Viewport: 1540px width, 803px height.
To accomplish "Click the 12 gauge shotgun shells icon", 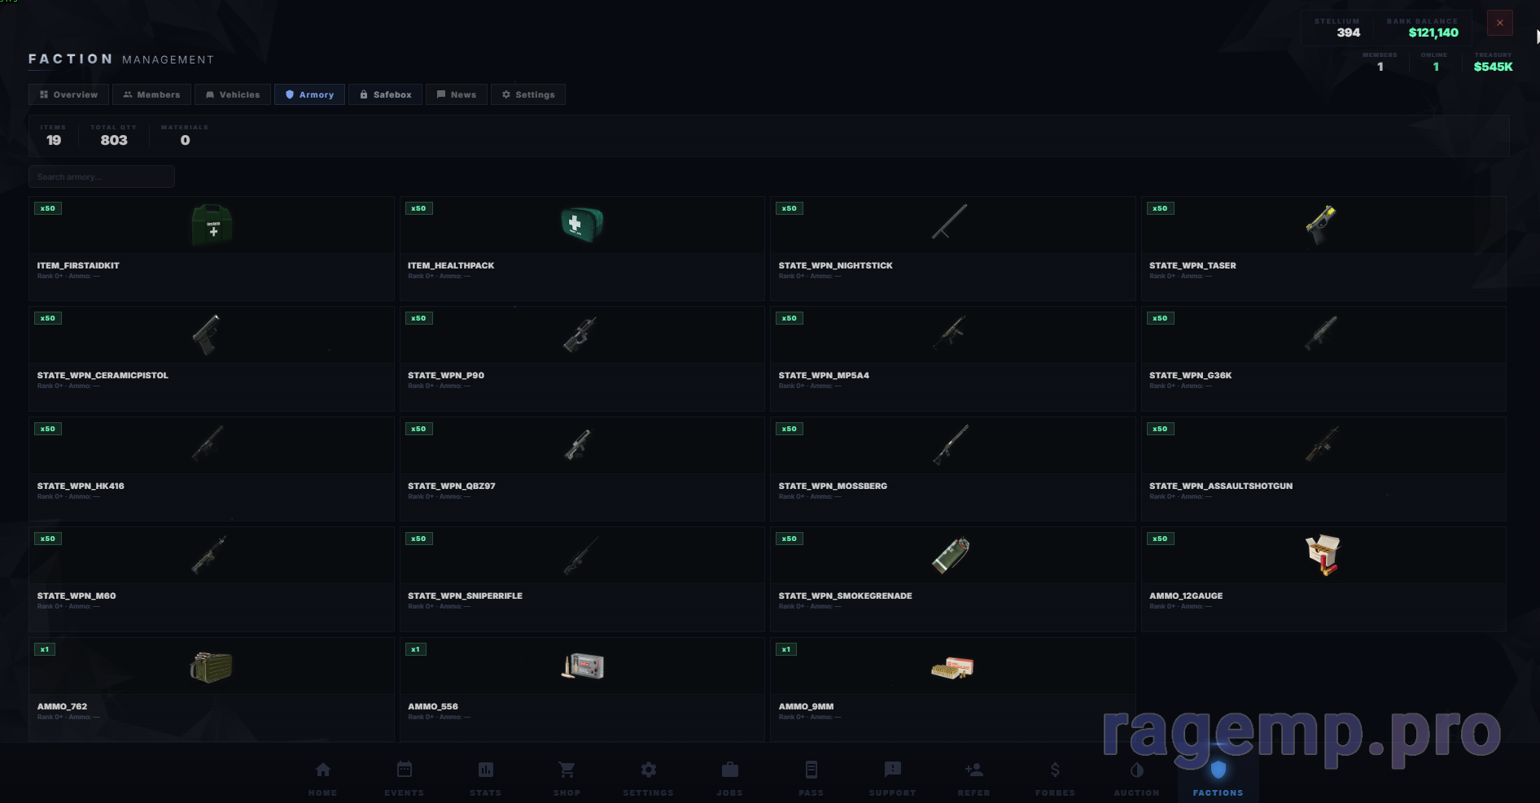I will coord(1322,556).
